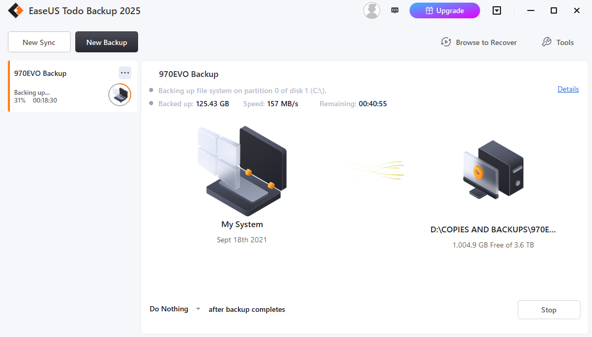Expand the Do Nothing dropdown arrow

click(198, 309)
